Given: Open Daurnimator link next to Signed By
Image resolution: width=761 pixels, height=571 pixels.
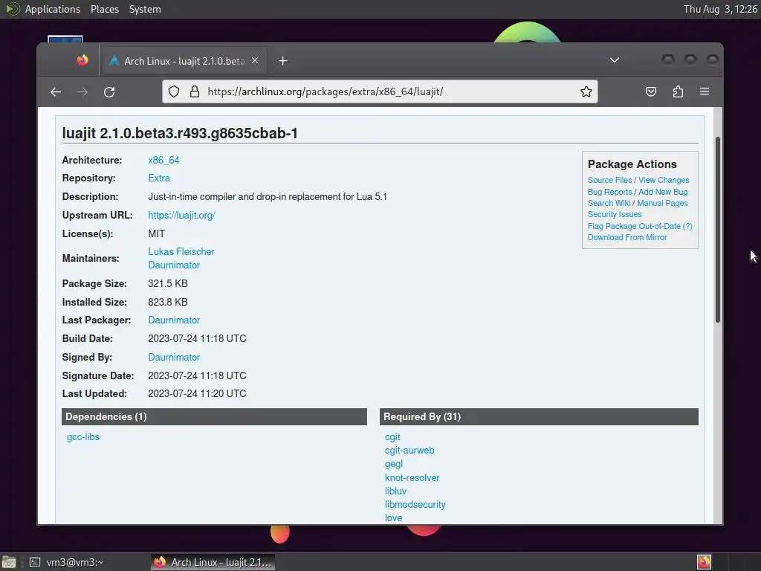Looking at the screenshot, I should click(174, 358).
